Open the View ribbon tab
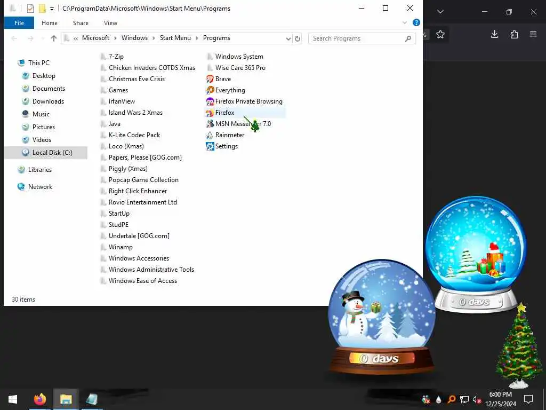This screenshot has height=410, width=546. point(110,23)
